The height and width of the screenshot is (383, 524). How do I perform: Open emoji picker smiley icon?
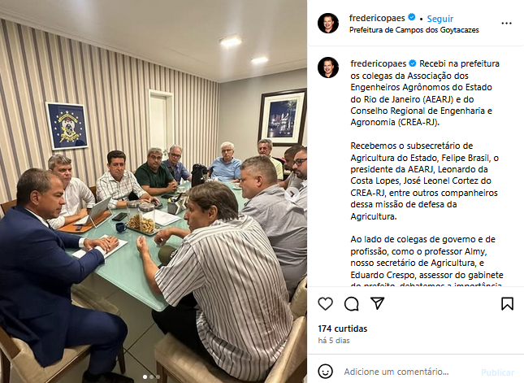(x=325, y=372)
